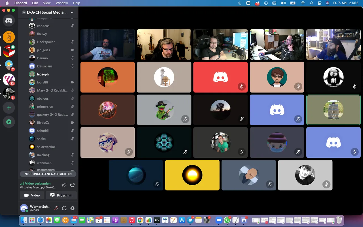The width and height of the screenshot is (363, 227).
Task: Open WhatsApp from the Dock
Action: pyautogui.click(x=227, y=220)
